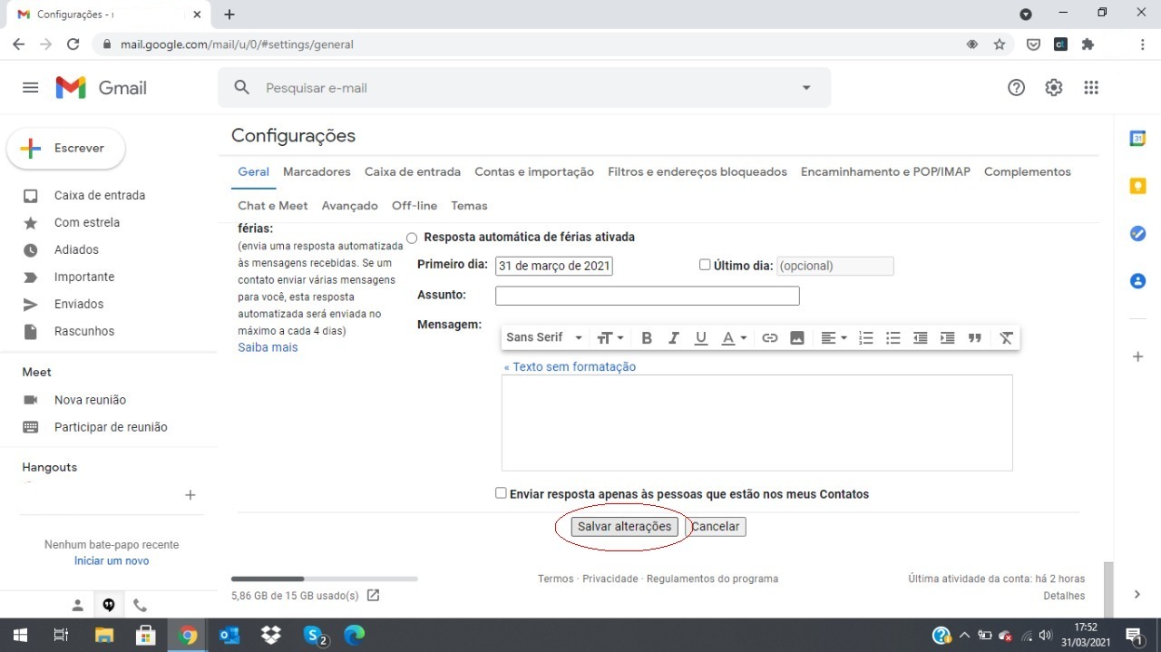The image size is (1161, 652).
Task: Open the Saiba mais link
Action: (x=268, y=347)
